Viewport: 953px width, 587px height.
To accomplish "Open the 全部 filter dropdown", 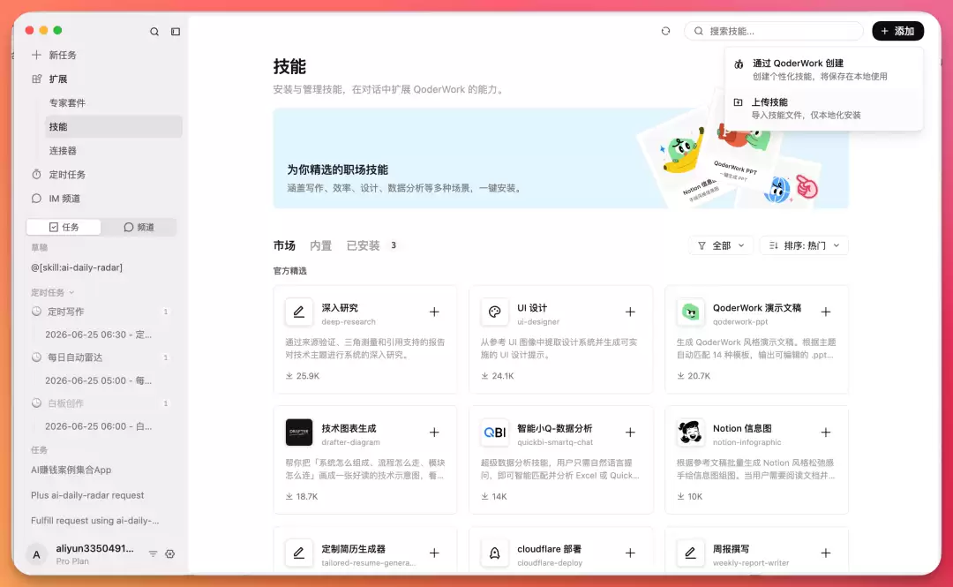I will [x=721, y=245].
